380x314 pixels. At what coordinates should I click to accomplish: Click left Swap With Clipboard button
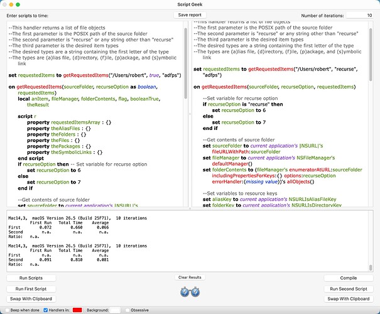[31, 299]
